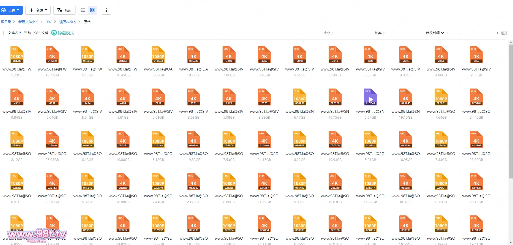Viewport: 513px width, 245px height.
Task: Click 展开 to expand the side panel
Action: point(502,33)
